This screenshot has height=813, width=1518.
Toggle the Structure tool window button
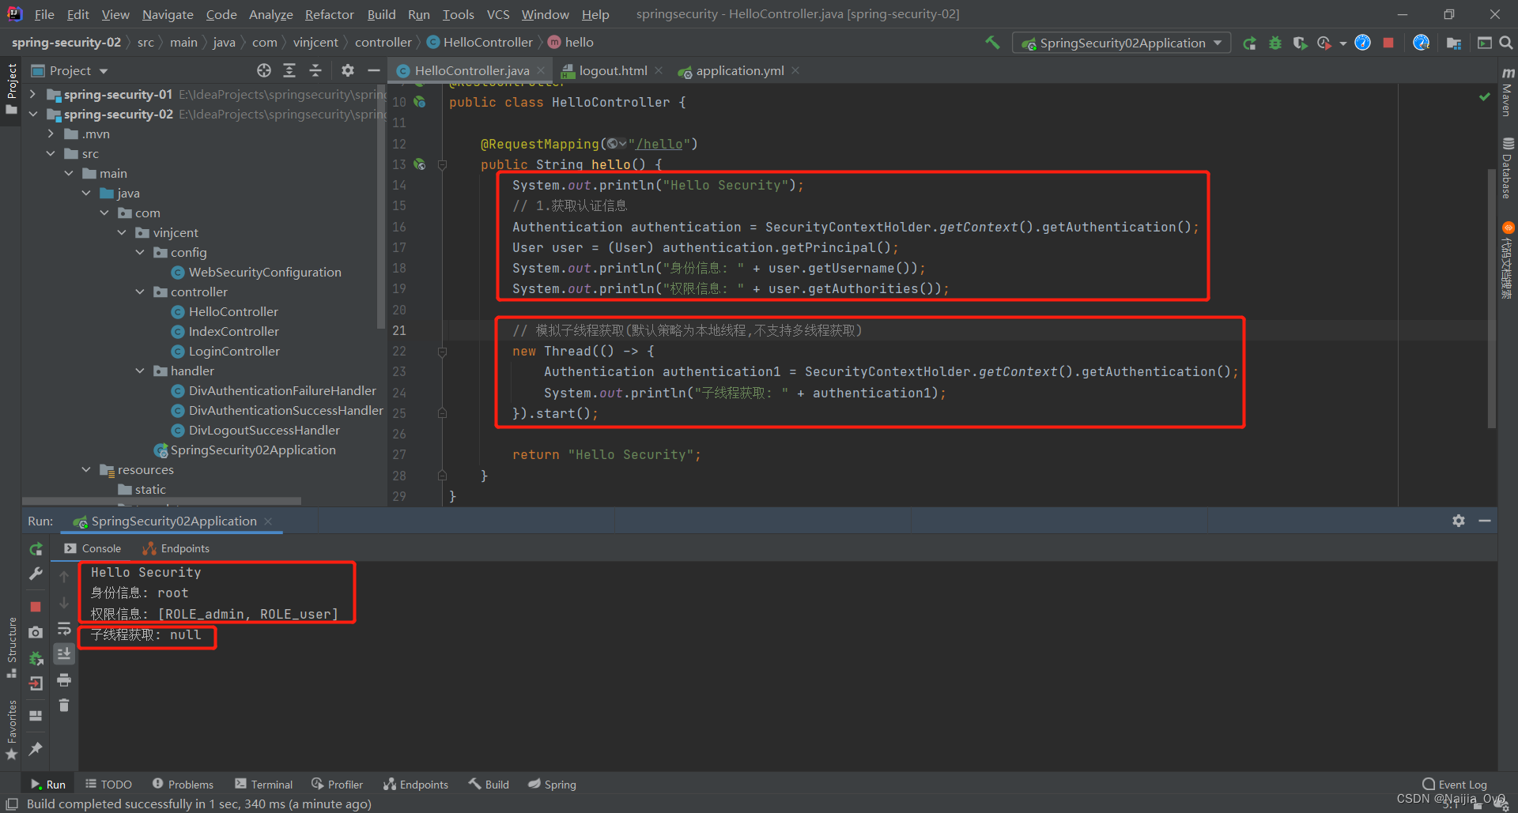pyautogui.click(x=11, y=647)
